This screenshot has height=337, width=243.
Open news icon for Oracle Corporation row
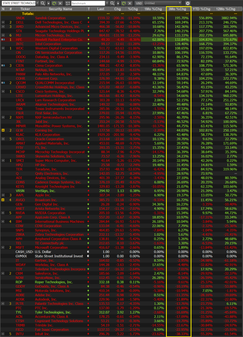pos(3,139)
